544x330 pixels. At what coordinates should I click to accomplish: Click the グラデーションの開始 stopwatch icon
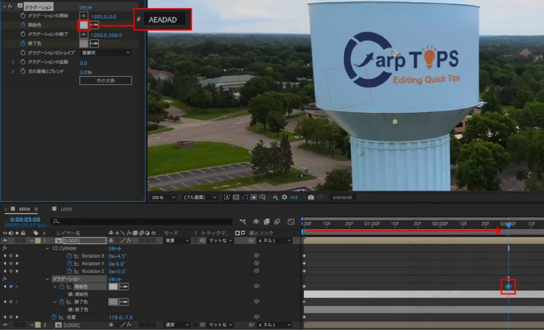(x=23, y=15)
